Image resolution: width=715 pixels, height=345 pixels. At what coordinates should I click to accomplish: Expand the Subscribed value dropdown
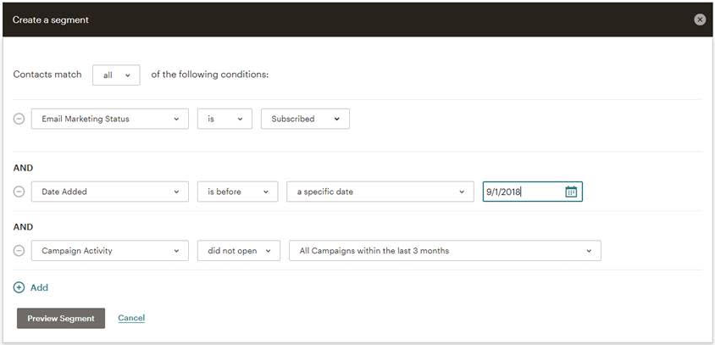(306, 119)
